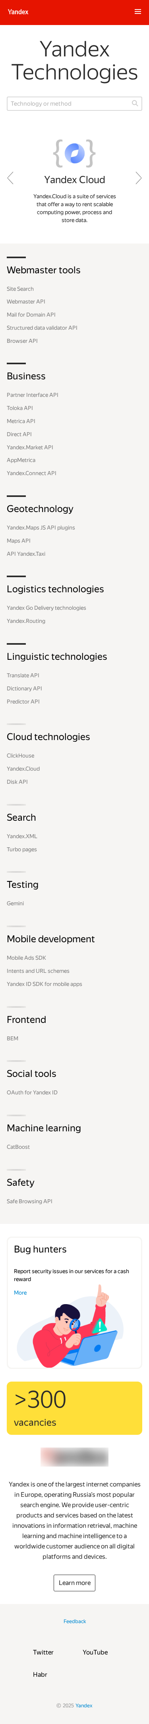Open the YouTube footer link

pyautogui.click(x=95, y=1652)
